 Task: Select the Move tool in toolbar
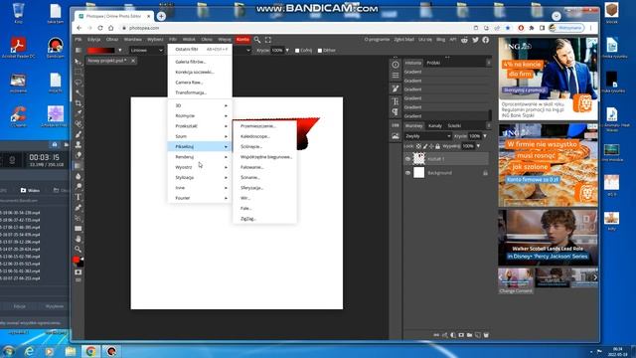point(79,62)
